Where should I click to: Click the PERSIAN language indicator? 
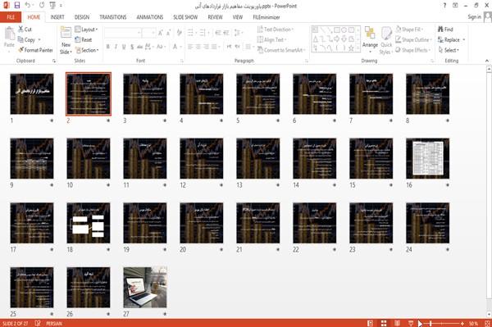(x=54, y=323)
